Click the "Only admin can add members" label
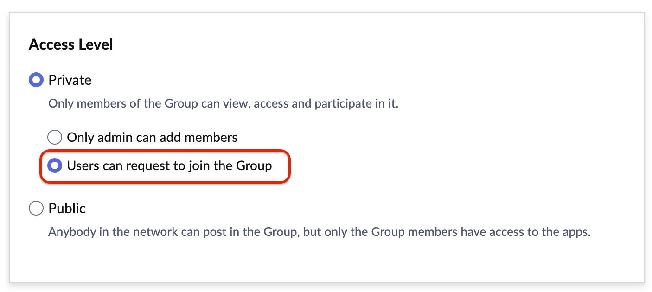Screen dimensions: 652x292 (152, 138)
